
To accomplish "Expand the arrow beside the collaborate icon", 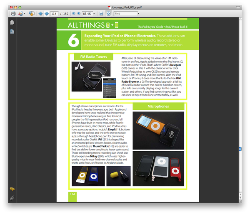I will pyautogui.click(x=25, y=14).
